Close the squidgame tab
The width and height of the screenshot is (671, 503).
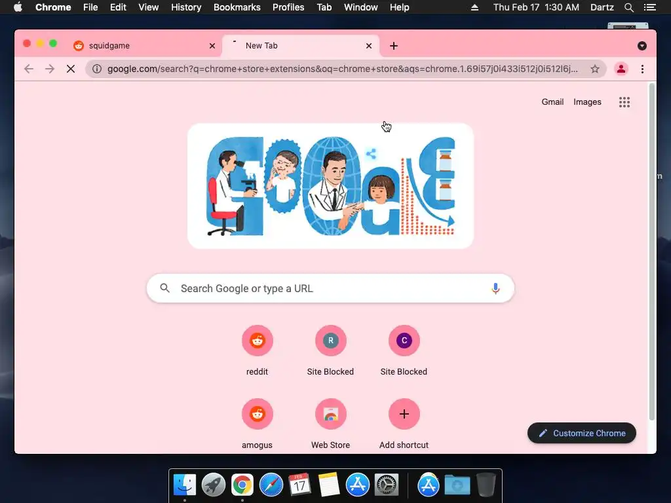[x=212, y=46]
